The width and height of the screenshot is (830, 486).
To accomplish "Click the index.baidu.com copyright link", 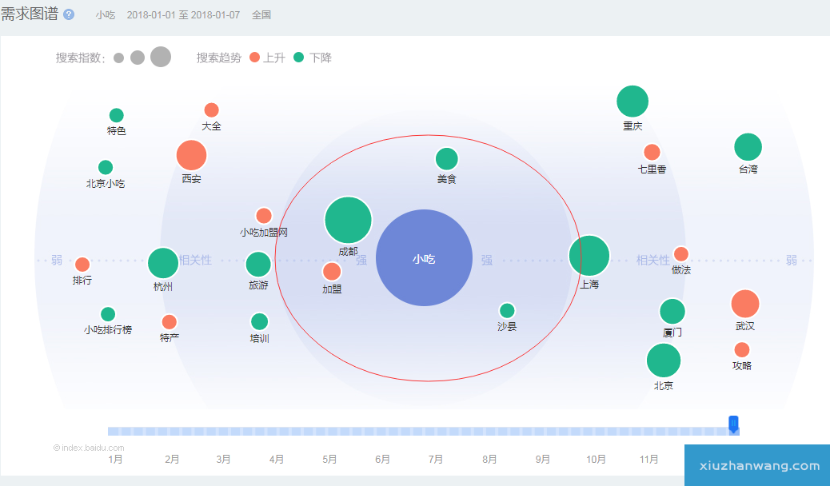I will 89,448.
